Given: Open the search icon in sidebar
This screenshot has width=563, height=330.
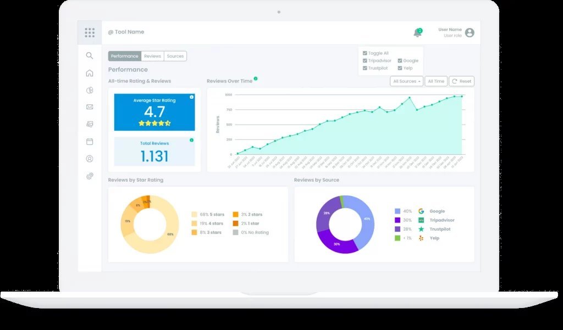Looking at the screenshot, I should point(90,55).
